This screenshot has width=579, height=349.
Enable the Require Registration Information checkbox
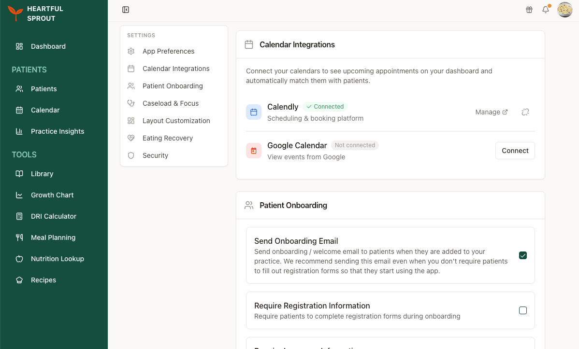tap(523, 311)
